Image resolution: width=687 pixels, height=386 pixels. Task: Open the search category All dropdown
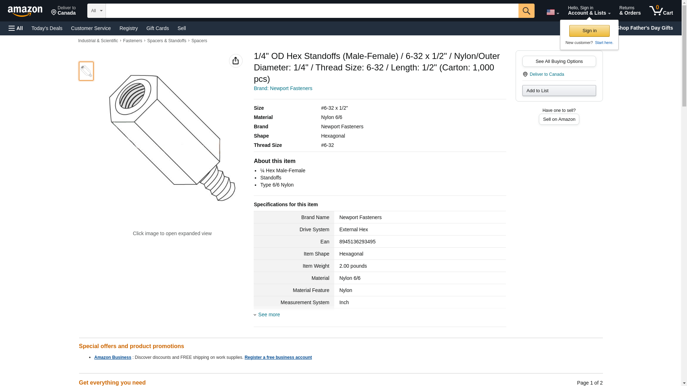pos(96,11)
